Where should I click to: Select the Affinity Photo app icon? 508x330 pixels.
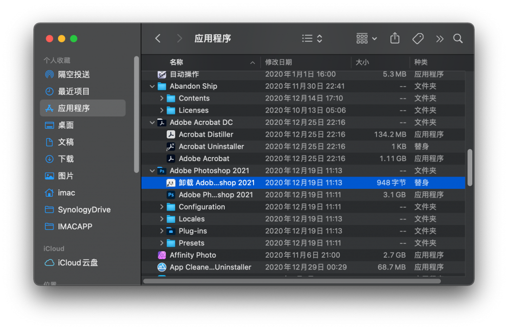tap(162, 255)
